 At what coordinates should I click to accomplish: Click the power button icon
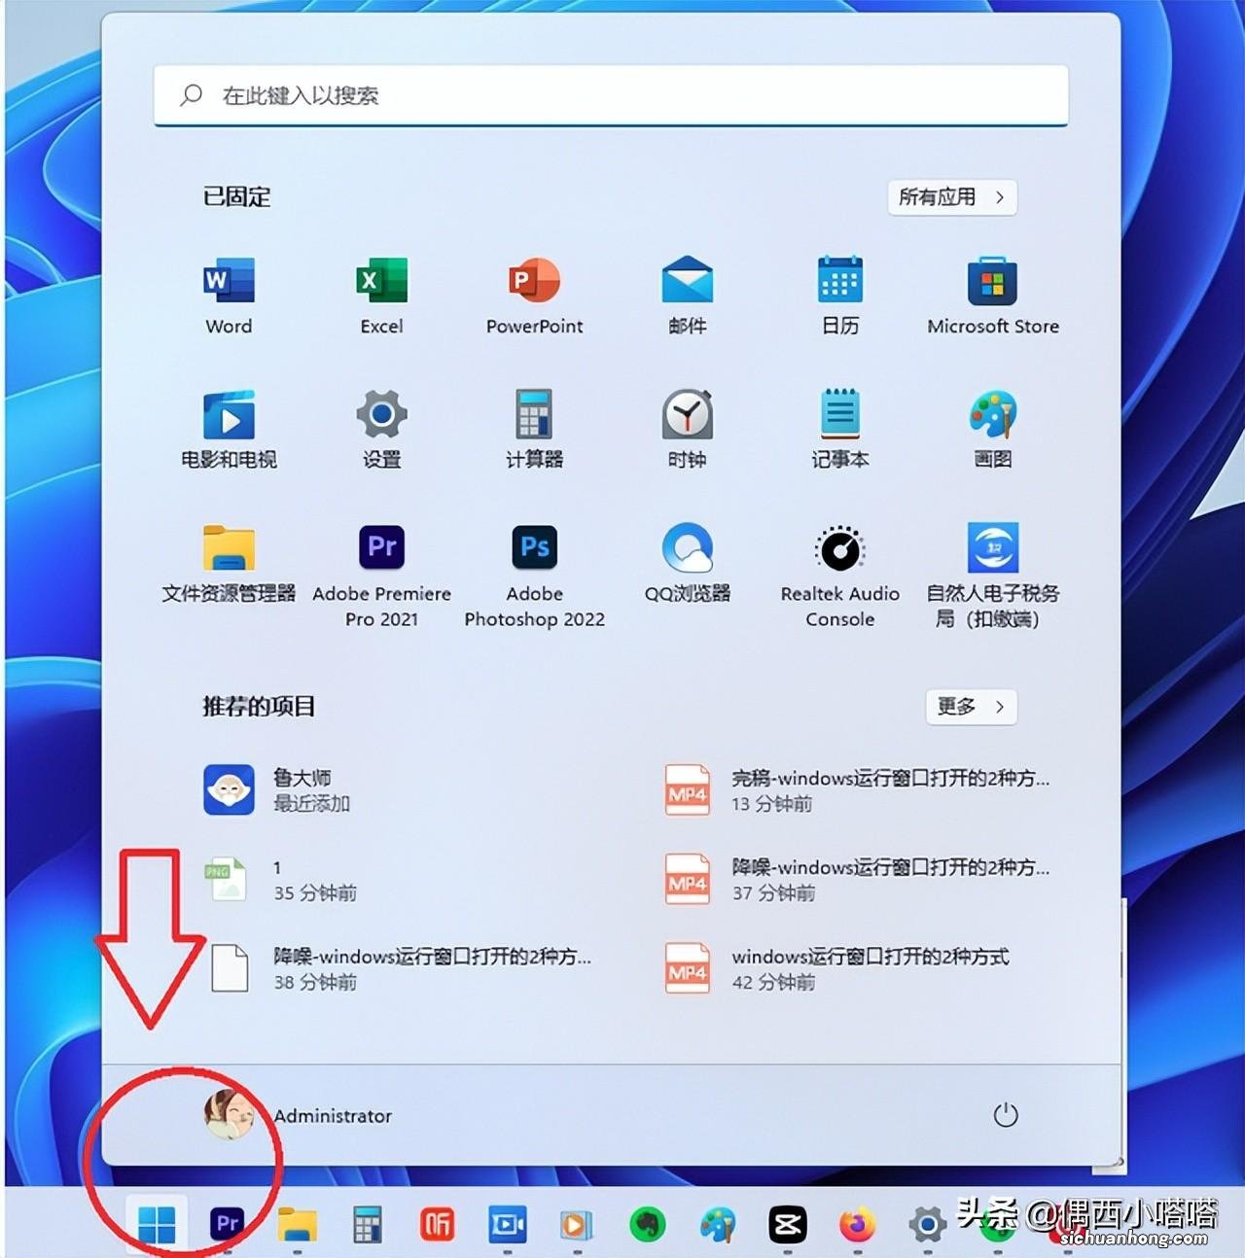coord(1006,1115)
